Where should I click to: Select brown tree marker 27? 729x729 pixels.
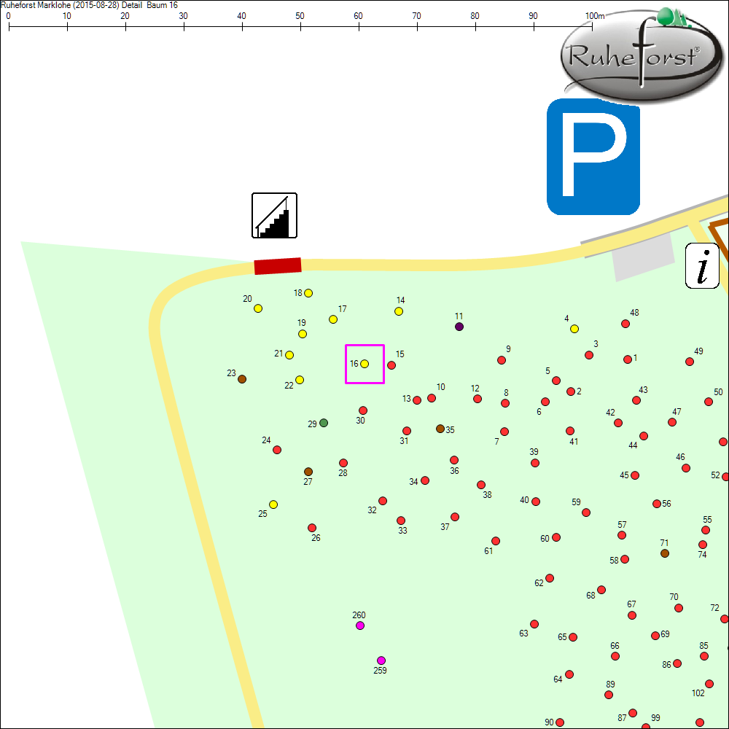(308, 472)
